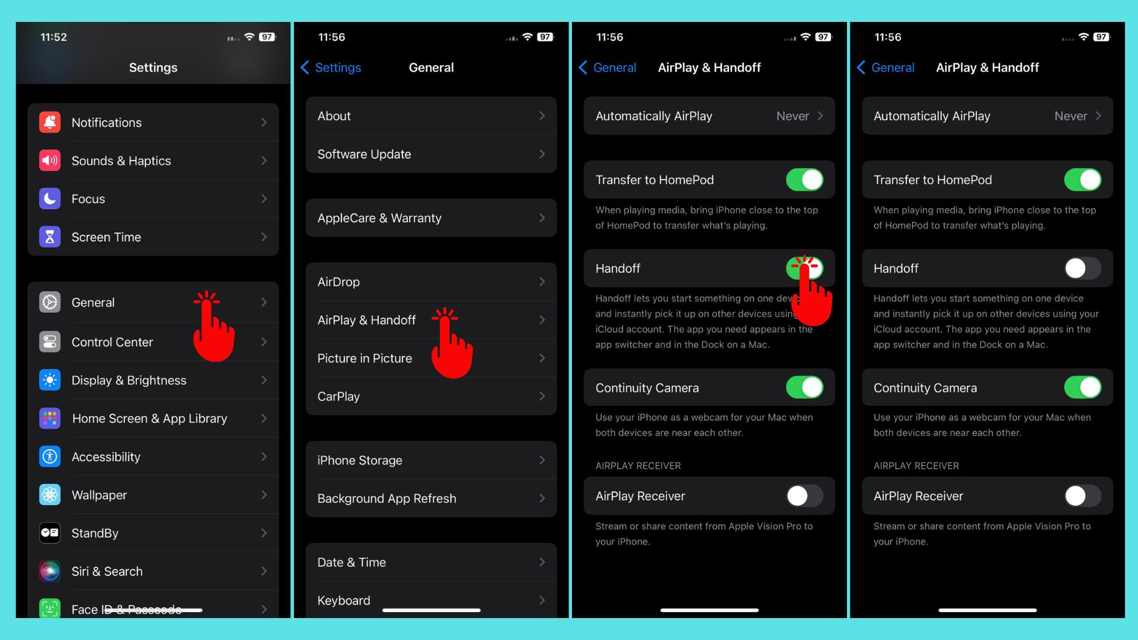Tap the Siri & Search icon
This screenshot has height=640, width=1138.
[x=49, y=571]
